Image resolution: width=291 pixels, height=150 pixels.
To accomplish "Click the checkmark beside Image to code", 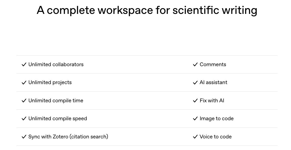I will 195,119.
